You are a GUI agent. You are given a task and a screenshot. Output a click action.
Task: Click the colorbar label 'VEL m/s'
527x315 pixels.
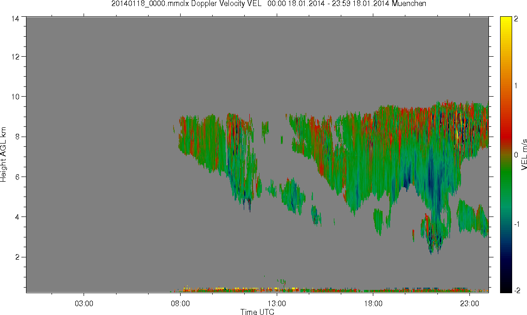(524, 154)
